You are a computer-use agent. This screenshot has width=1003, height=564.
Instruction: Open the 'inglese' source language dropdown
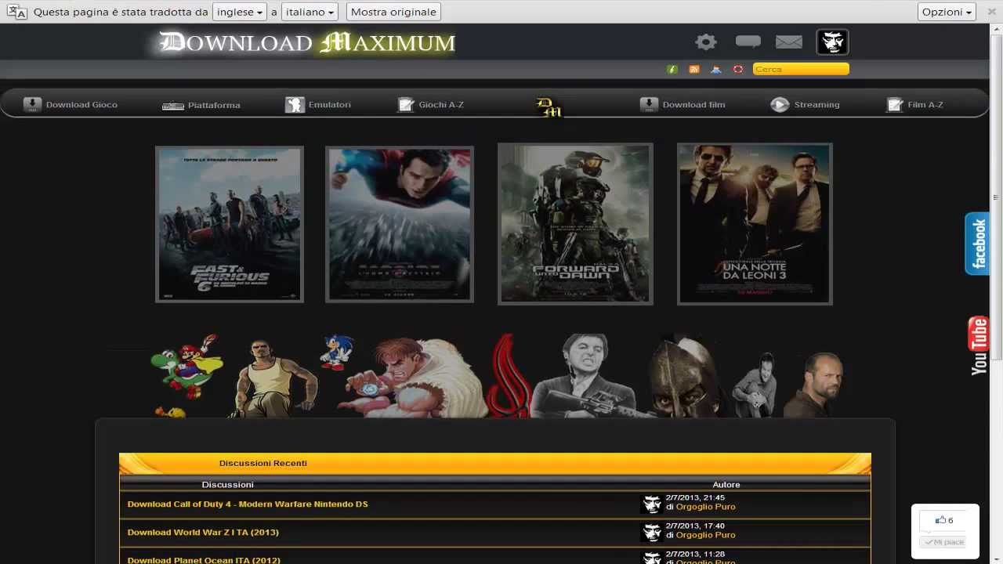[x=240, y=12]
